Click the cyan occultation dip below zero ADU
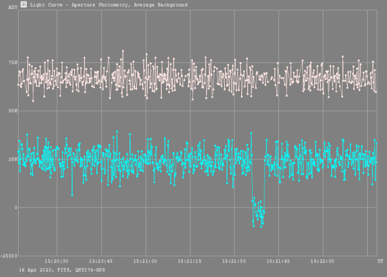Screen dimensions: 387x277 (x=258, y=212)
